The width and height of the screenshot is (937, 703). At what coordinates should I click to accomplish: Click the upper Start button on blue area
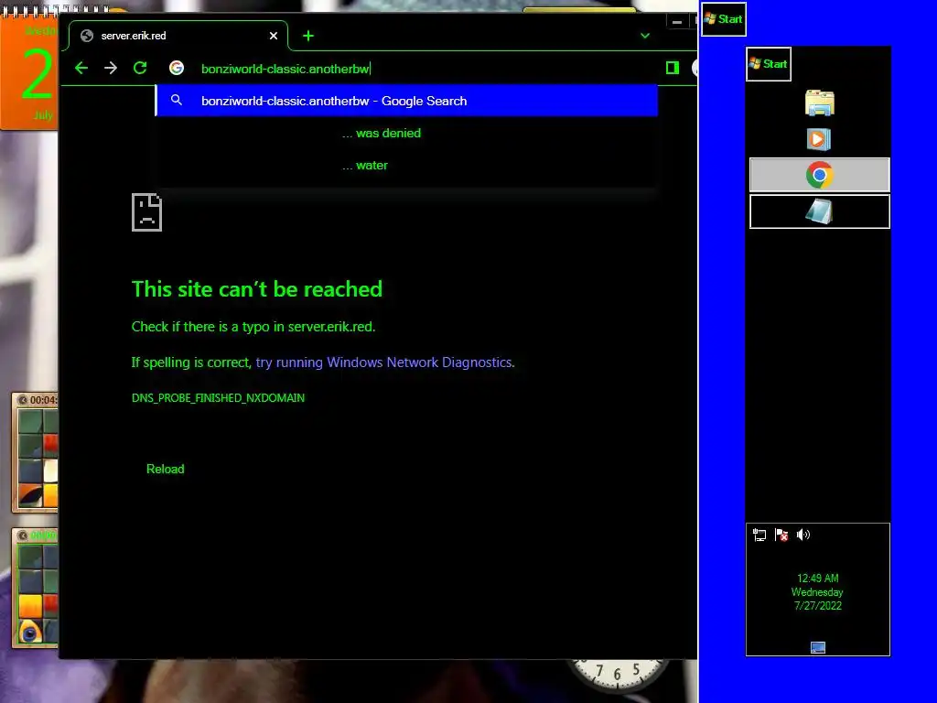click(x=723, y=19)
